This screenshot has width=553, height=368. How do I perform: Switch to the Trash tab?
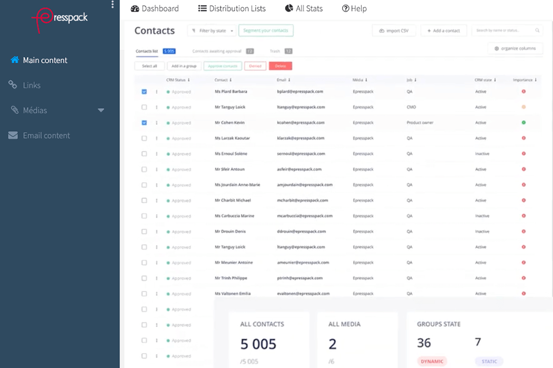pos(281,51)
